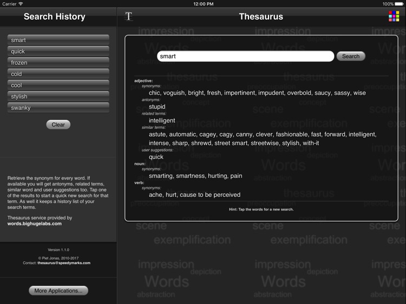Tap related term 'intelligent'
This screenshot has height=304, width=406.
pyautogui.click(x=162, y=121)
